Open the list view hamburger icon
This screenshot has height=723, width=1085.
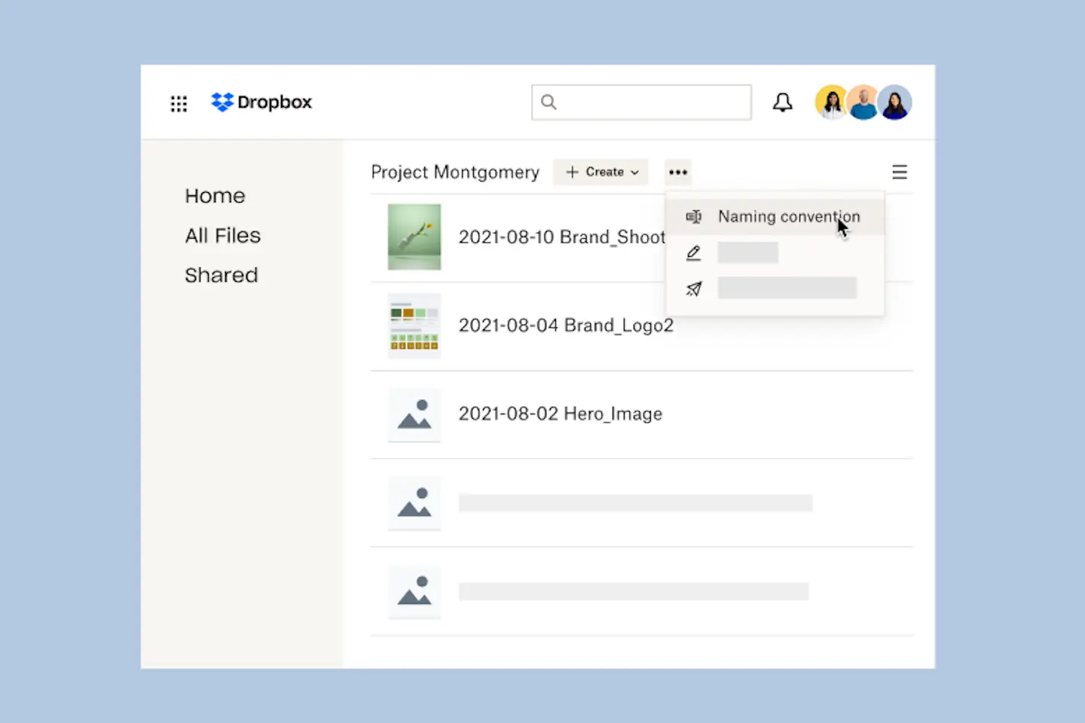899,172
